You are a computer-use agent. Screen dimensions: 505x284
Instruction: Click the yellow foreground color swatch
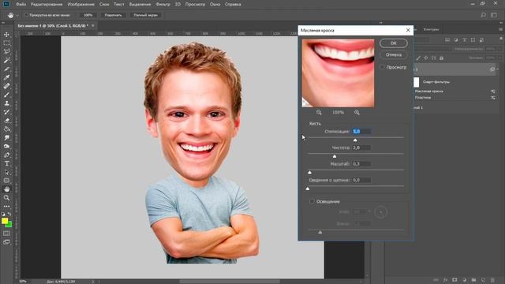[x=5, y=221]
